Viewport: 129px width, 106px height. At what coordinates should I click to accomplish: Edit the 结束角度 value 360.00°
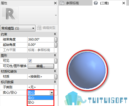pos(41,39)
